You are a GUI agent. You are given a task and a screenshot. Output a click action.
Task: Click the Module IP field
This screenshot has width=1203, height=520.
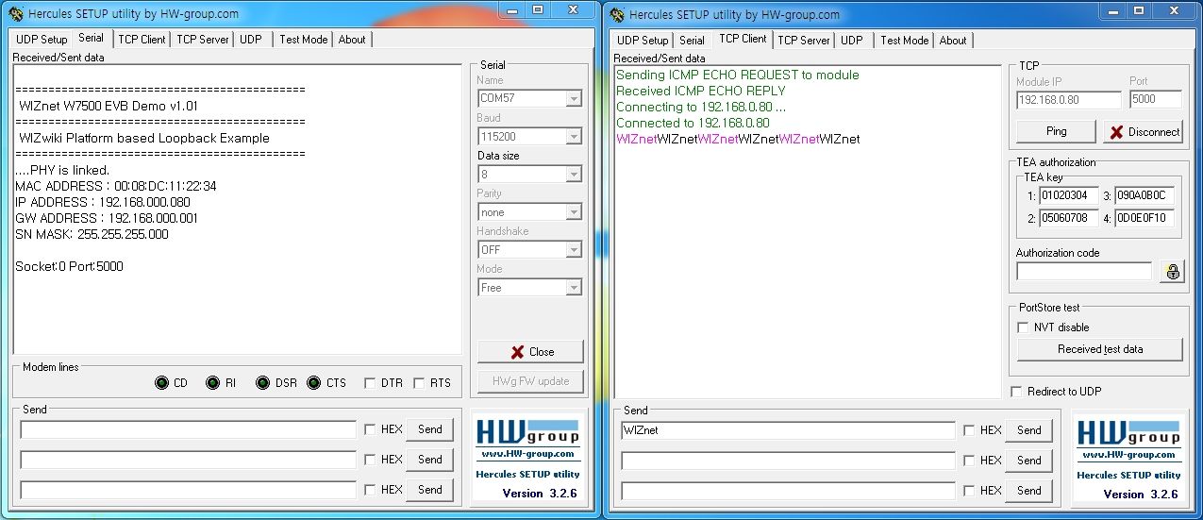pyautogui.click(x=1069, y=99)
